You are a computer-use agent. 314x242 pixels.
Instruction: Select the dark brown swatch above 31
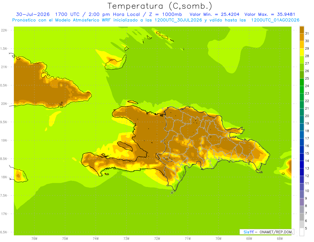click(x=302, y=29)
